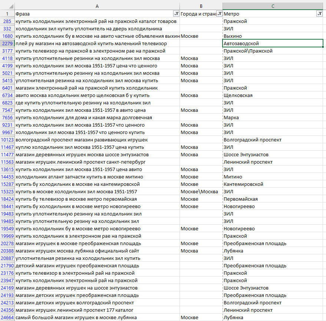The width and height of the screenshot is (326, 321).
Task: Click cell Выхино in Метро column
Action: [273, 36]
